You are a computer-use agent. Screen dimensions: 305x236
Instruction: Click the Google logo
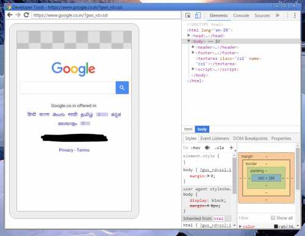(x=73, y=69)
